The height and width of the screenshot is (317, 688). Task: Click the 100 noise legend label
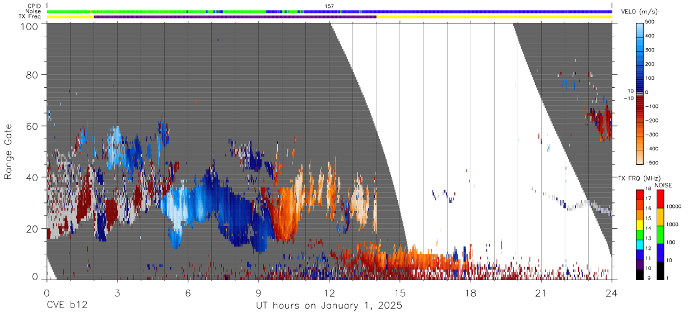671,242
